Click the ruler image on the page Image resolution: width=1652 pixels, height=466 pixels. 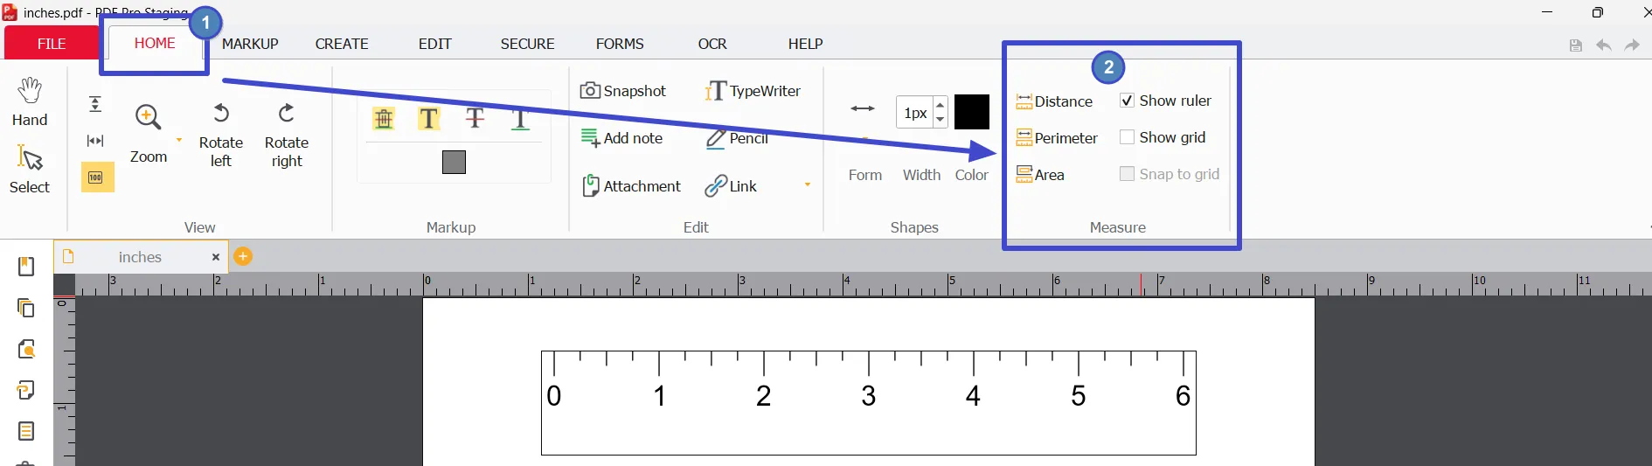(x=869, y=403)
